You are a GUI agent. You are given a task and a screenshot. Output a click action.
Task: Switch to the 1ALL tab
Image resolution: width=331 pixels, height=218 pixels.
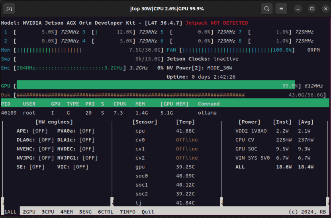10,212
